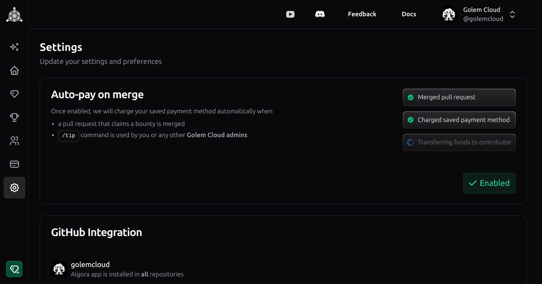Click the Transferring funds to contributor step

[x=459, y=142]
